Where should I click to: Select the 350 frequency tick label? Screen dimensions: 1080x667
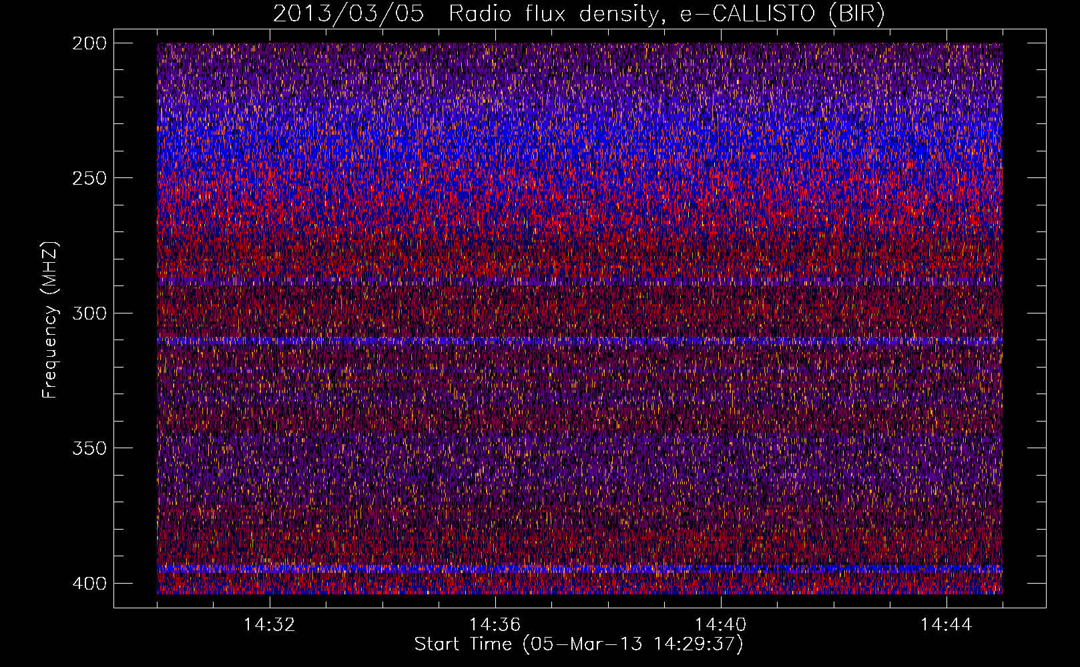click(89, 448)
